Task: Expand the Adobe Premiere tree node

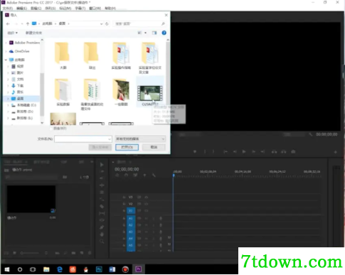Action: click(x=6, y=43)
